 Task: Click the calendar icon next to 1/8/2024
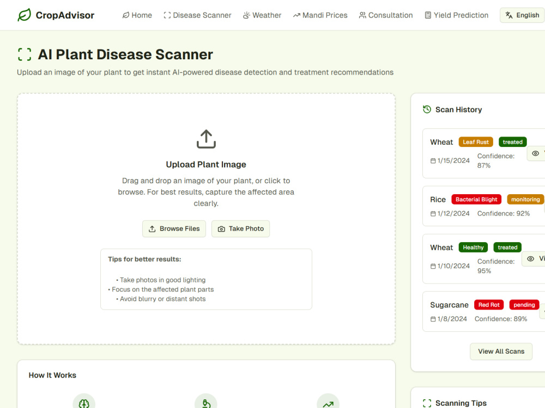(433, 319)
